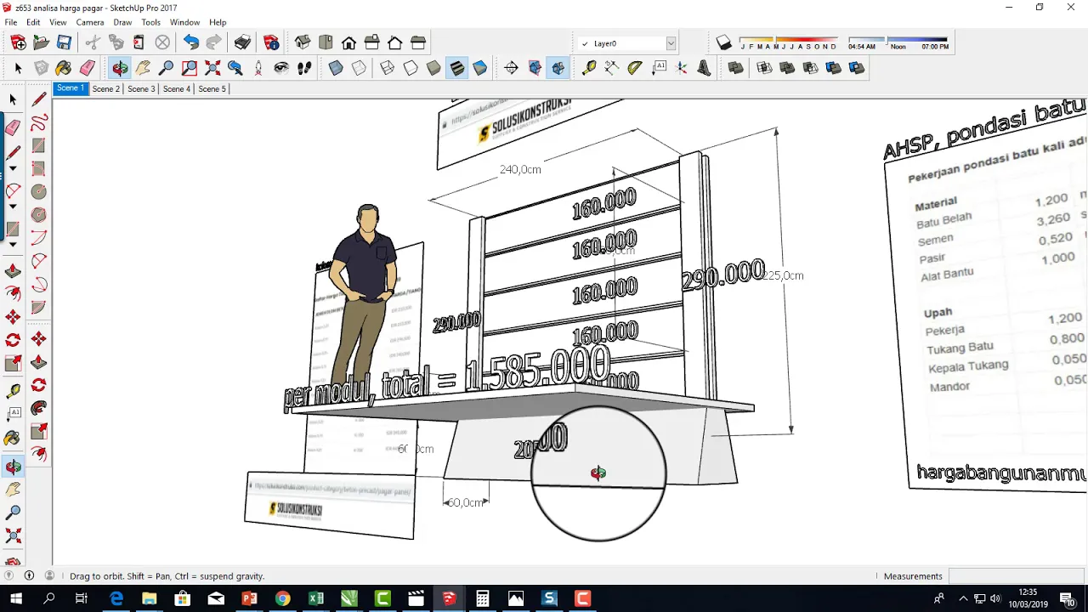Open Excel from the Windows taskbar
Viewport: 1088px width, 612px height.
click(x=316, y=599)
